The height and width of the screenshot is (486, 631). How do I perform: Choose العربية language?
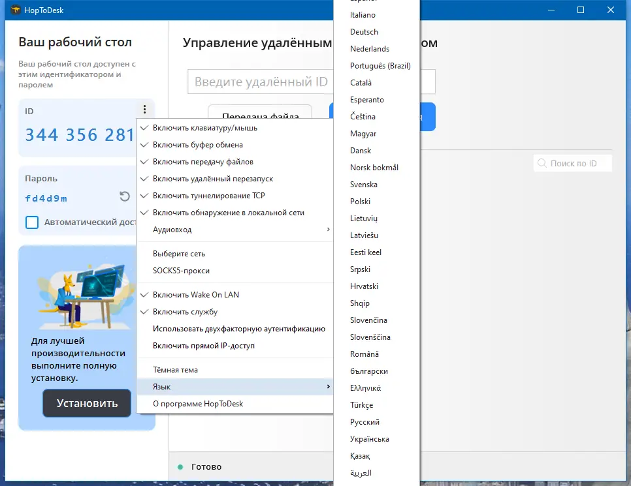pos(377,473)
